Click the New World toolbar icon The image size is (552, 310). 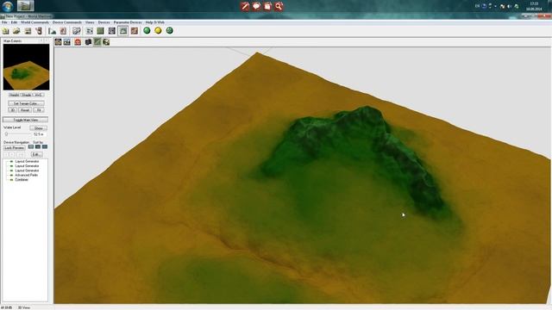[x=6, y=31]
